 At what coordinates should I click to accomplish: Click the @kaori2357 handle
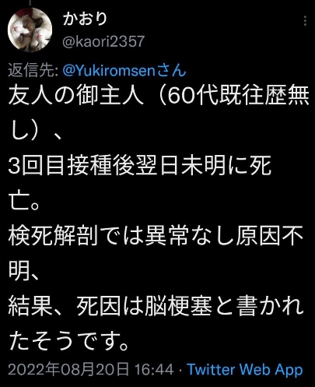pos(103,41)
